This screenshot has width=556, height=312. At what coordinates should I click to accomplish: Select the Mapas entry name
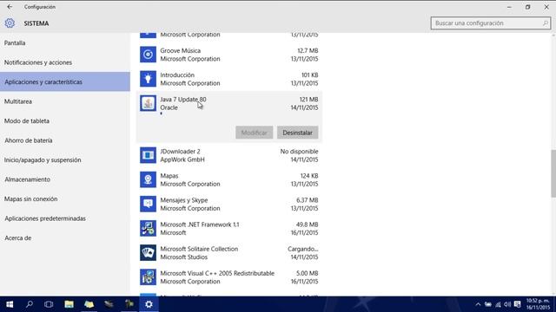pos(169,176)
